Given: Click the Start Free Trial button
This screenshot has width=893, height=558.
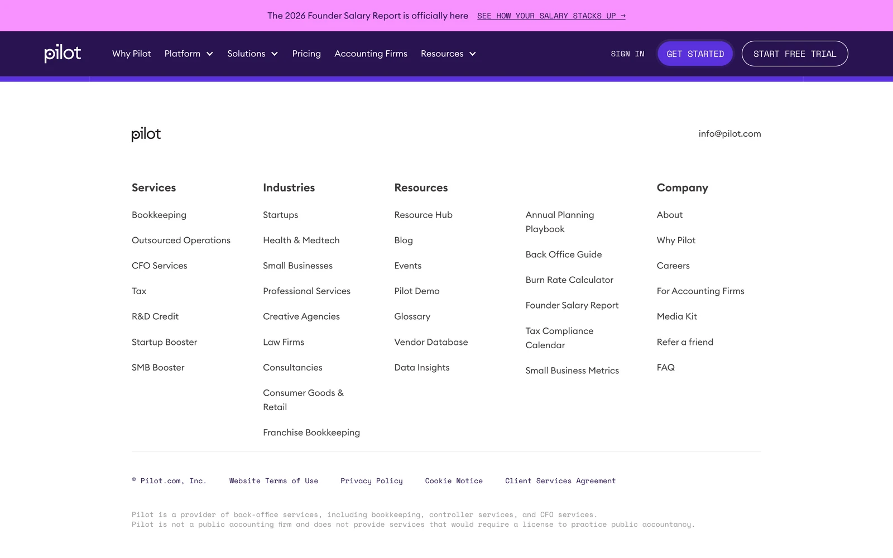Looking at the screenshot, I should pos(795,54).
